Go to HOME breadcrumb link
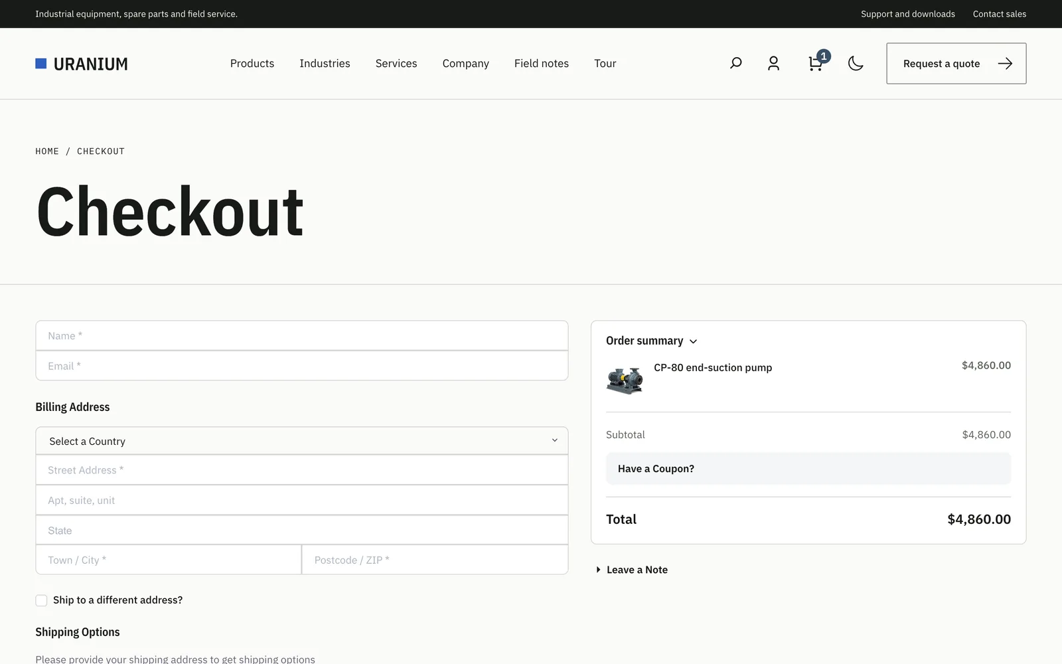Viewport: 1062px width, 664px height. point(47,151)
